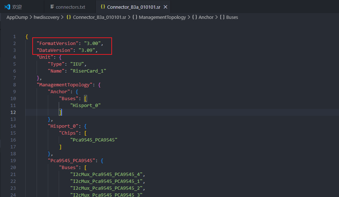Click the "Pca9545_PCA9545" key on line 19
Image resolution: width=339 pixels, height=197 pixels.
(71, 160)
